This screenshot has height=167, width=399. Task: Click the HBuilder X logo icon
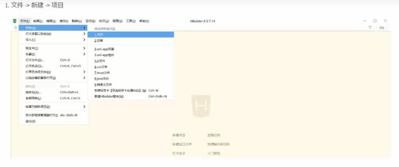click(15, 21)
